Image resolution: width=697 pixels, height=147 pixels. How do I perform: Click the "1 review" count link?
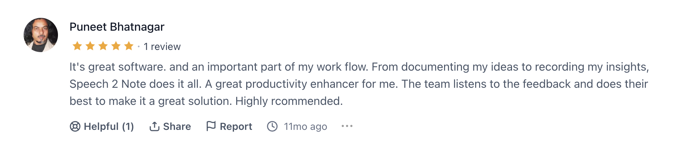tap(162, 46)
